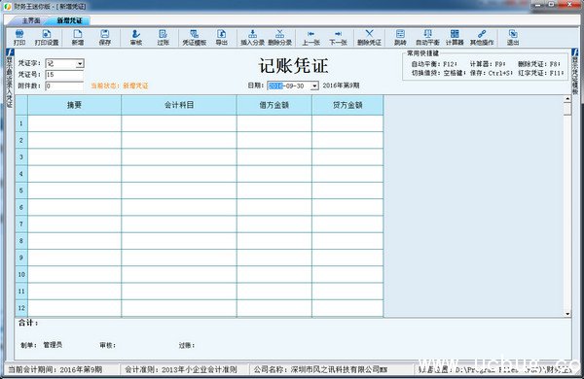Click the status bar 当前会计期间: 2016年第9期
The height and width of the screenshot is (379, 584).
pyautogui.click(x=55, y=369)
